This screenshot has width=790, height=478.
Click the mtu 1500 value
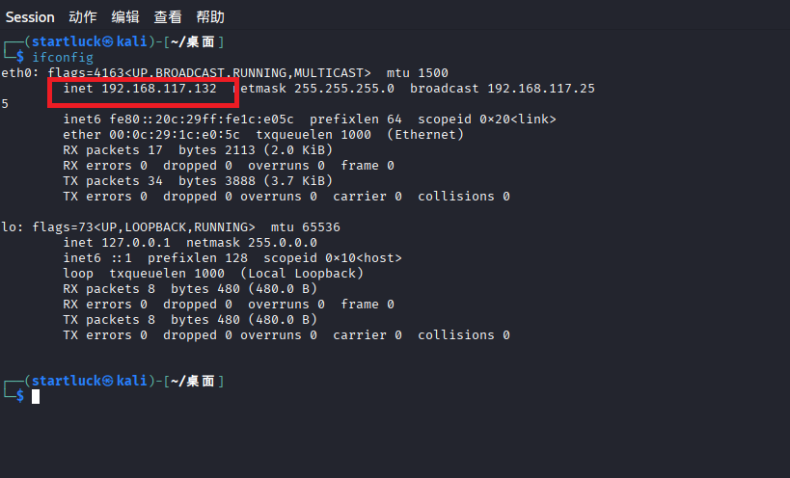(x=418, y=73)
